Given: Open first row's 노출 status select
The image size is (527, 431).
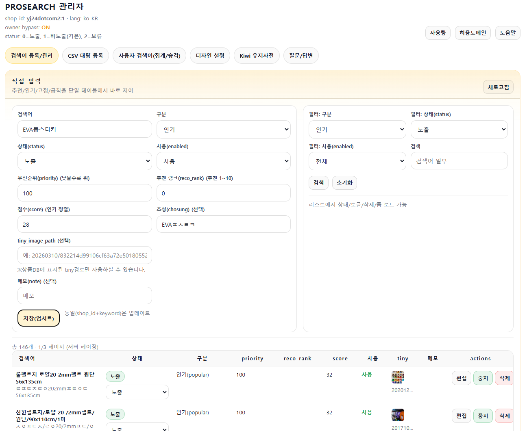Looking at the screenshot, I should click(137, 392).
